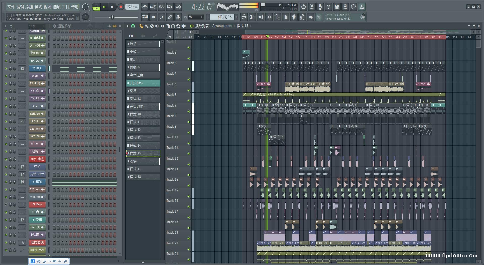
Task: Open undo history icon
Action: pyautogui.click(x=304, y=7)
